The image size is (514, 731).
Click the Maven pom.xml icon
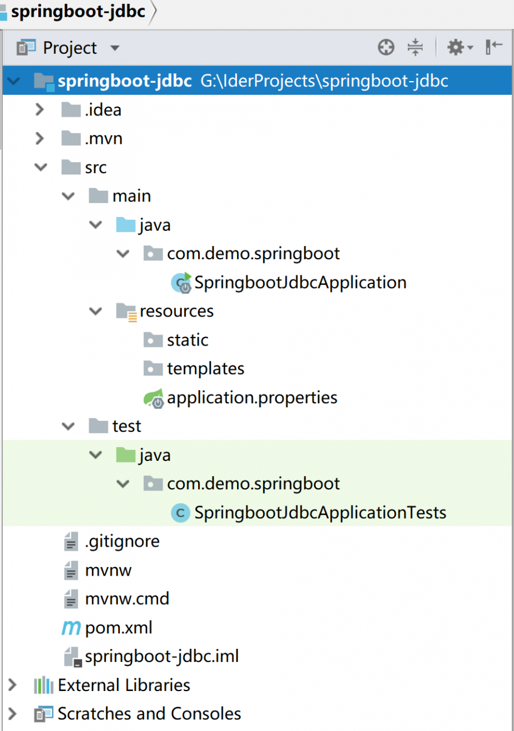(71, 628)
